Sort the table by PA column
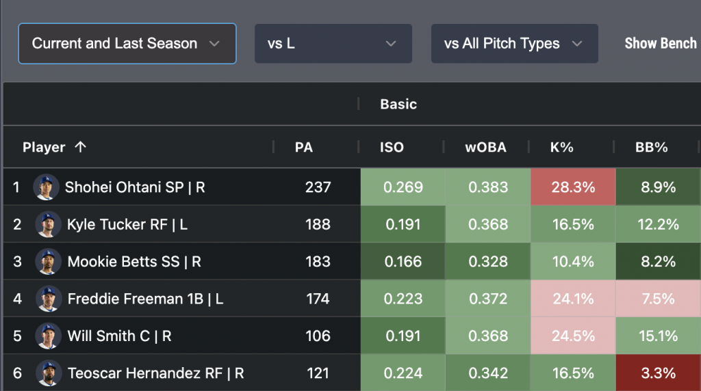Viewport: 701px width, 391px height. coord(304,147)
